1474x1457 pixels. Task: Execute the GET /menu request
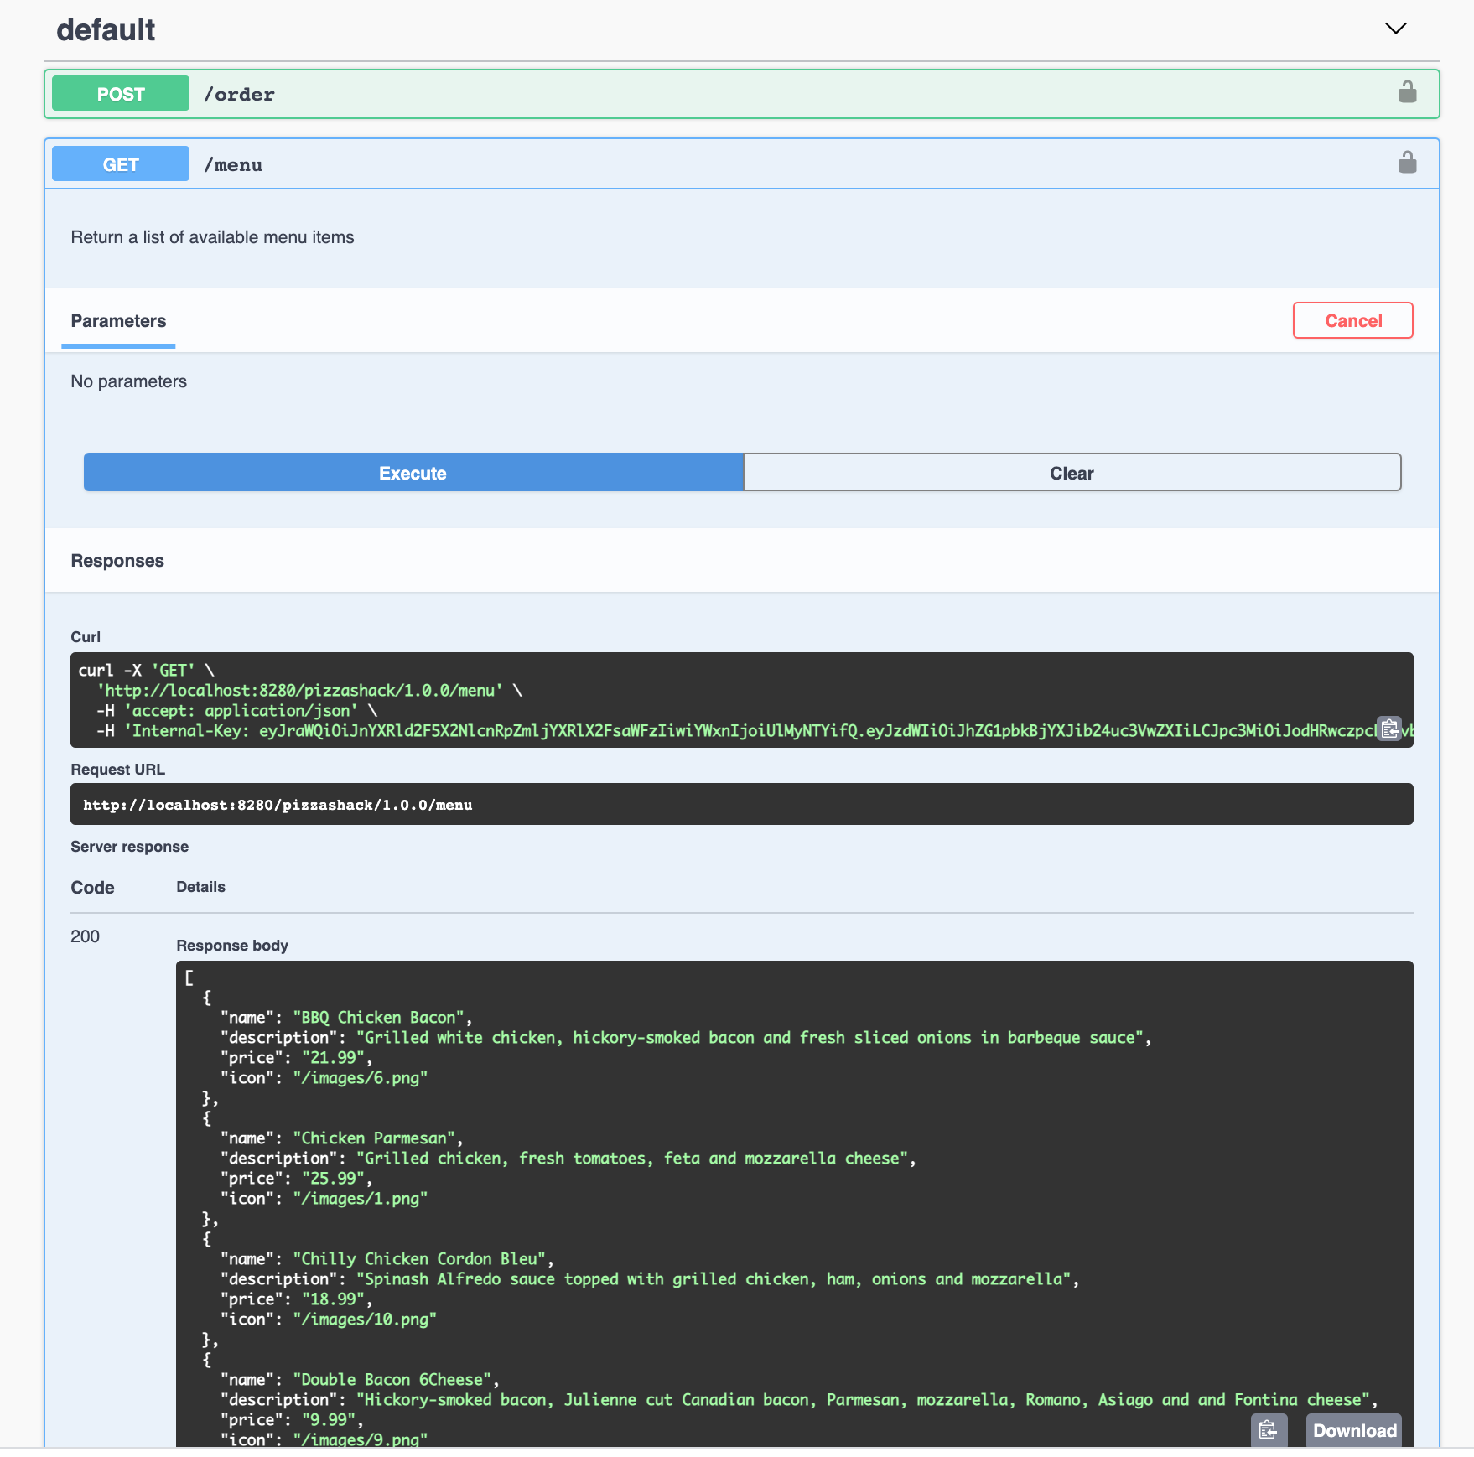413,472
